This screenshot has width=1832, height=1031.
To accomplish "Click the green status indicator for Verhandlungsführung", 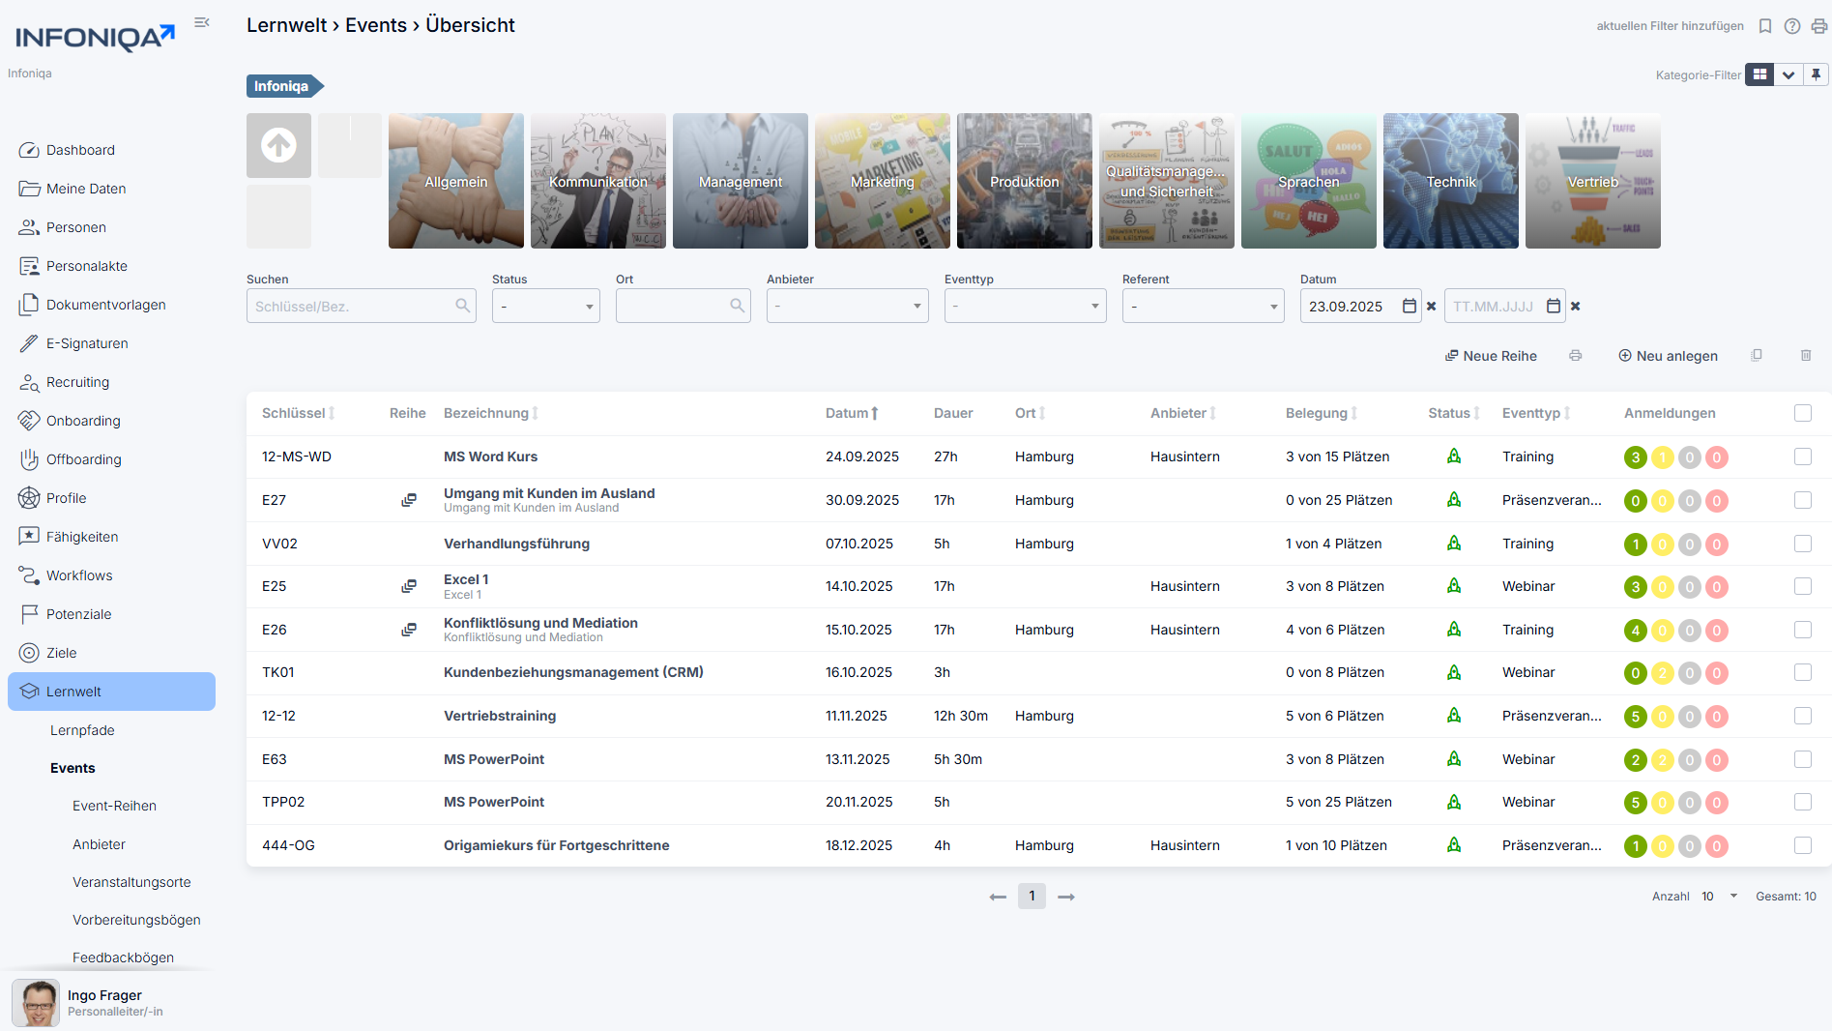I will tap(1453, 544).
